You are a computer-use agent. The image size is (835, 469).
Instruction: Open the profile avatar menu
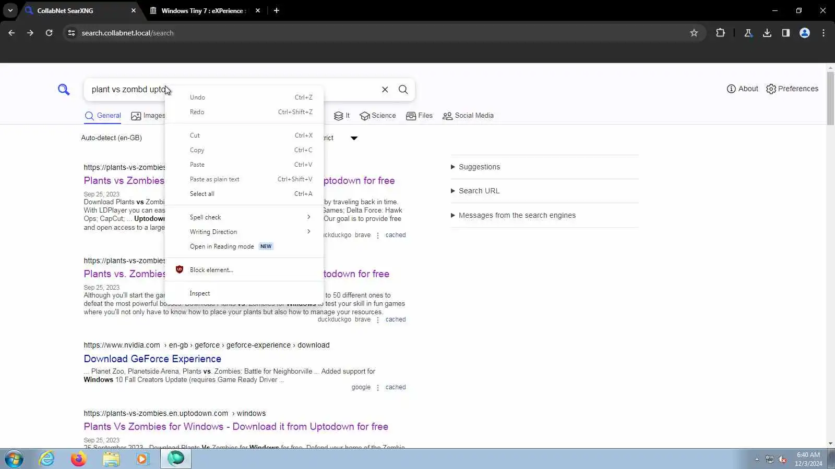coord(805,33)
